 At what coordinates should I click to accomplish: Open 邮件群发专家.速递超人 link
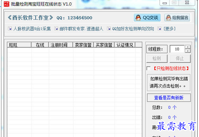81,29
